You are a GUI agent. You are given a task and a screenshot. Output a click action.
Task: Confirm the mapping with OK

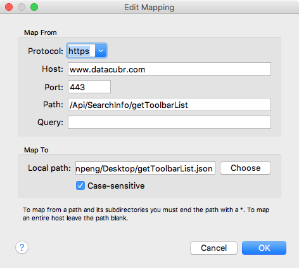tap(264, 248)
